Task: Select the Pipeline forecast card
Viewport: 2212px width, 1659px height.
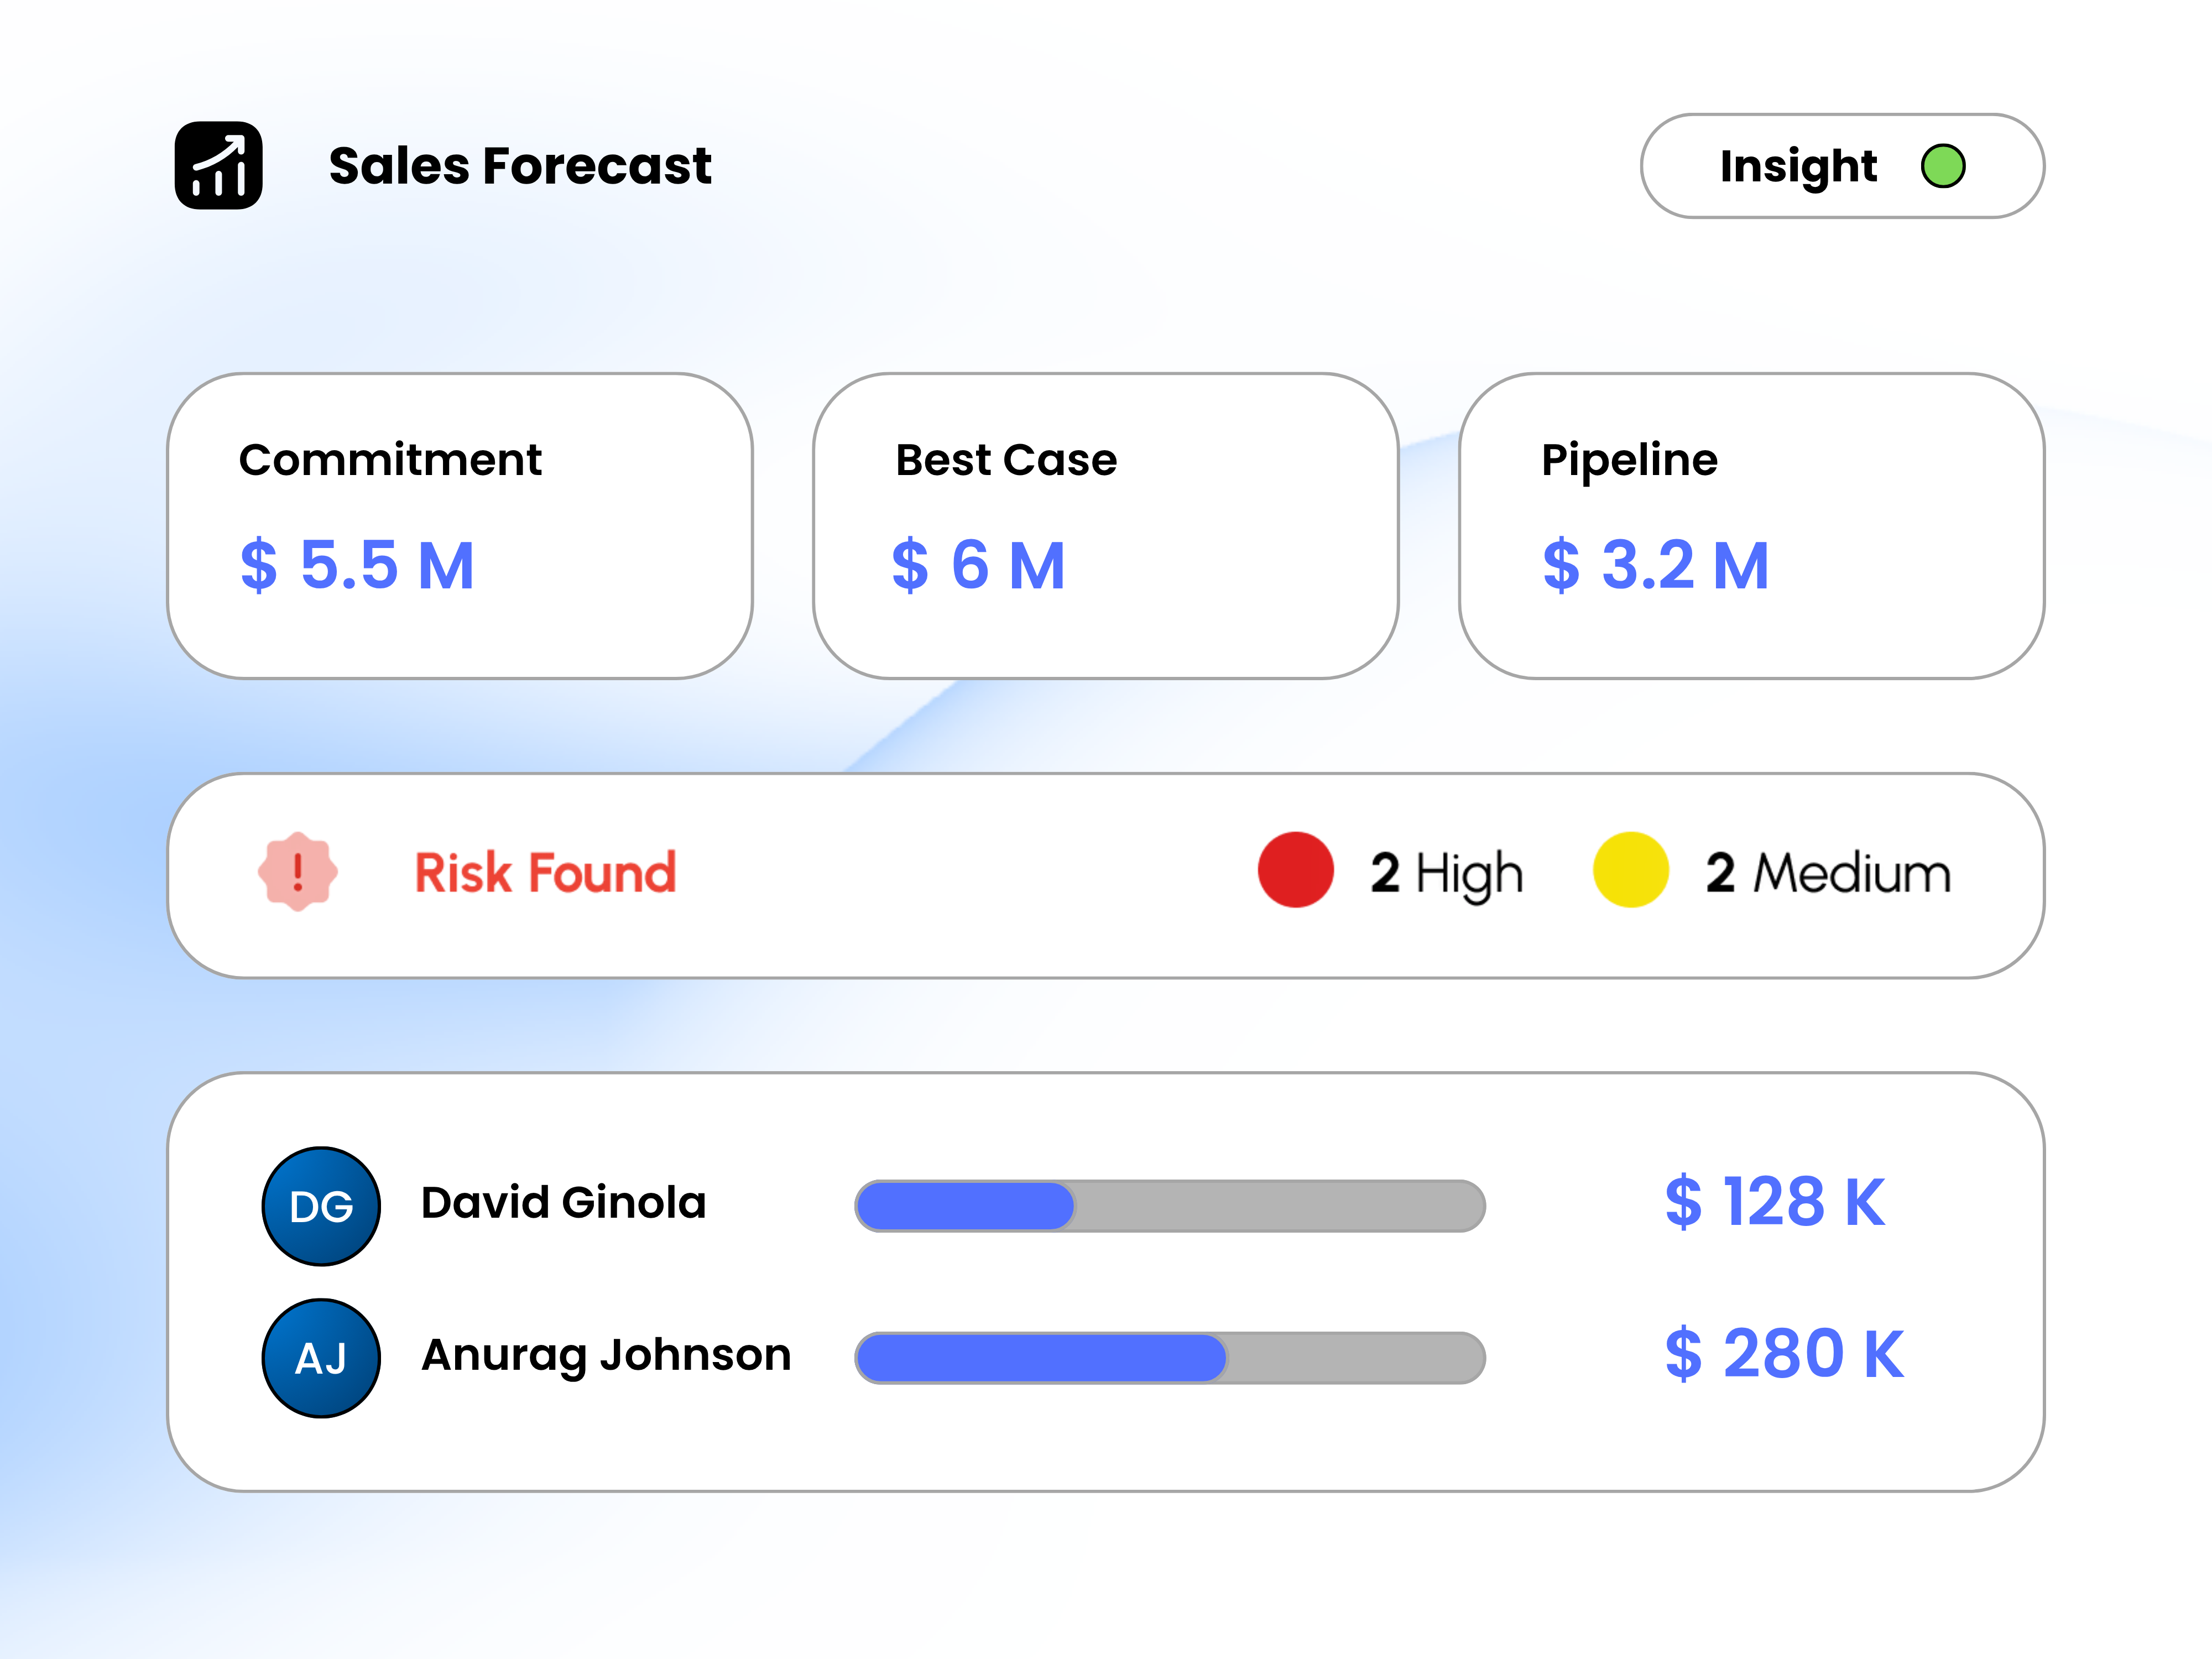Action: coord(1751,526)
